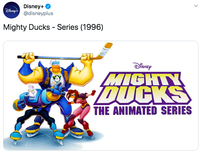Visit the @disneyplus handle
202x156 pixels.
(x=38, y=13)
